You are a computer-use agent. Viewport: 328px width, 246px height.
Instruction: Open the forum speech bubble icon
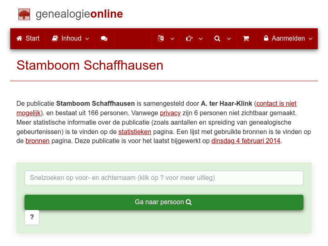104,39
